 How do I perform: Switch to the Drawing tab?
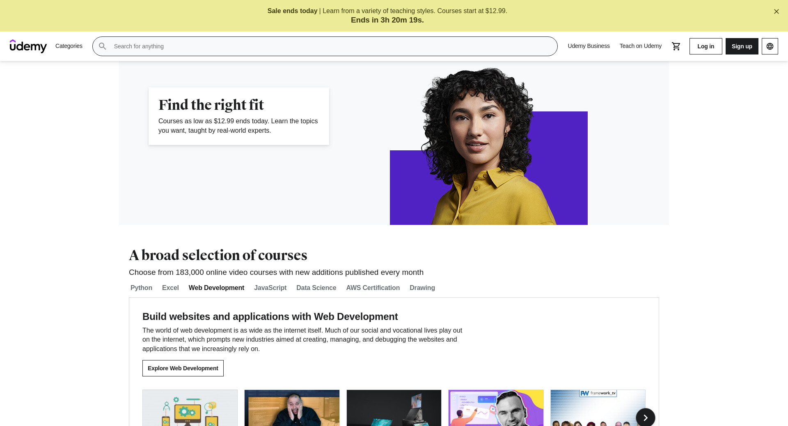coord(422,288)
